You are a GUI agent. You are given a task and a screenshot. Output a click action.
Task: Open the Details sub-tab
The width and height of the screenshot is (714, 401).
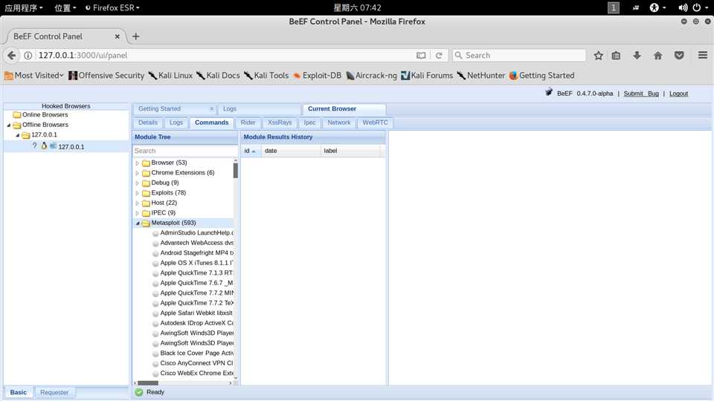click(147, 123)
